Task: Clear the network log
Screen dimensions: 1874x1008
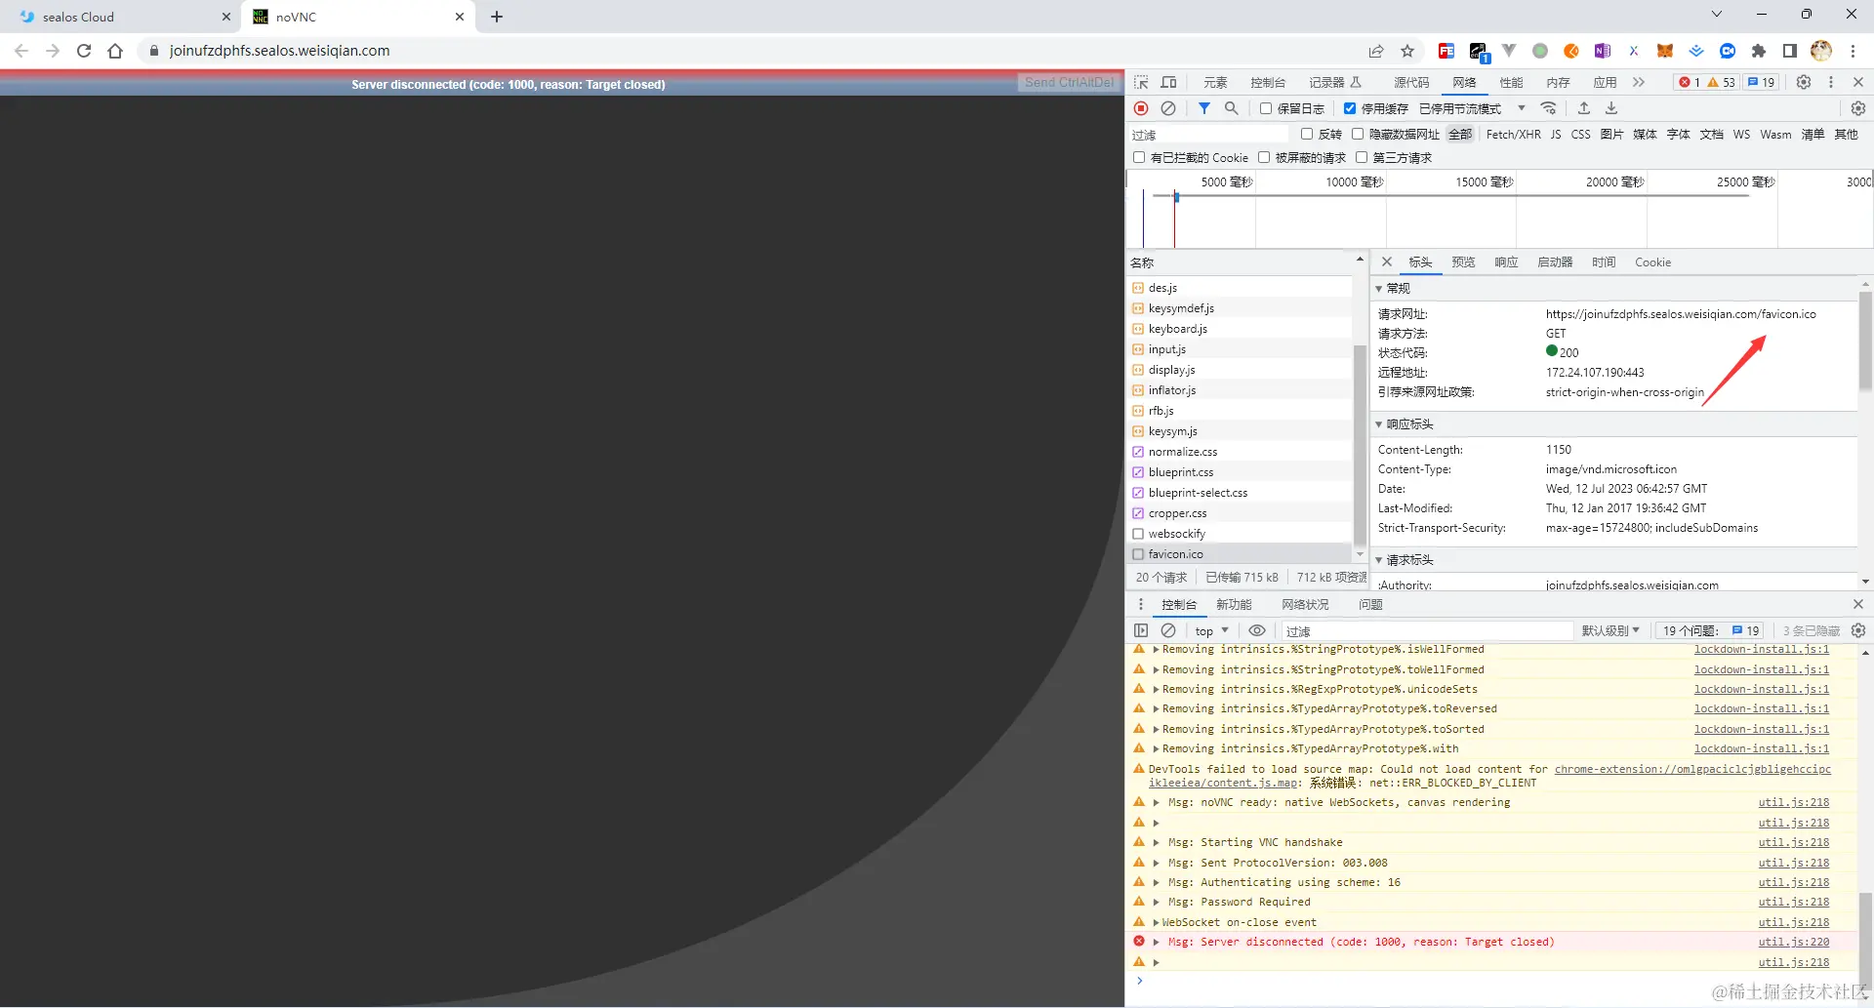Action: click(1168, 108)
